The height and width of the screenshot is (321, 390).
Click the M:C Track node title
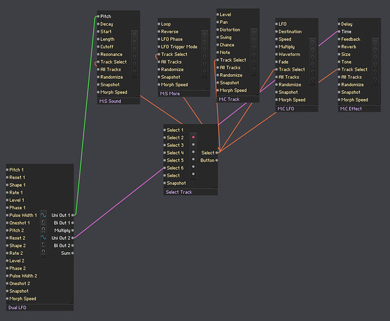229,100
